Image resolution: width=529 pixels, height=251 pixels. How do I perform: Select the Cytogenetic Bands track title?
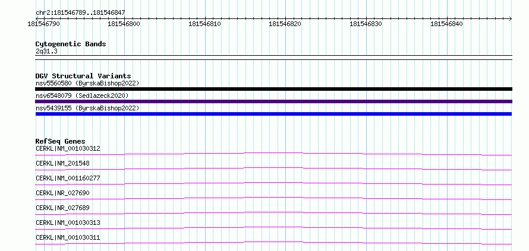click(71, 44)
